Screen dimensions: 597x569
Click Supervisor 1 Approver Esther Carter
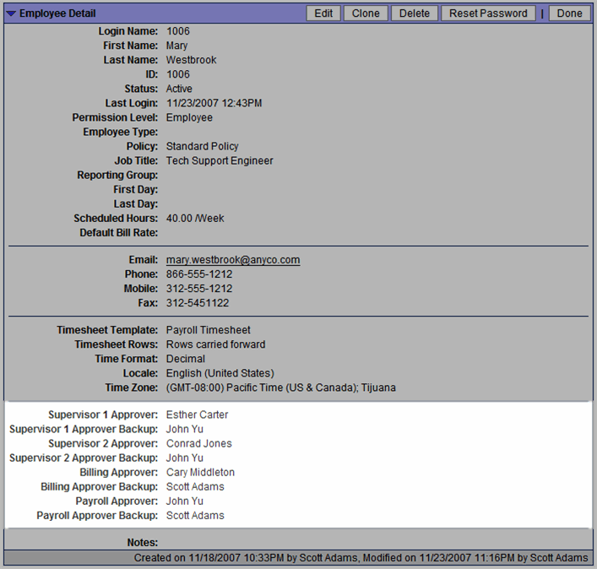[197, 415]
